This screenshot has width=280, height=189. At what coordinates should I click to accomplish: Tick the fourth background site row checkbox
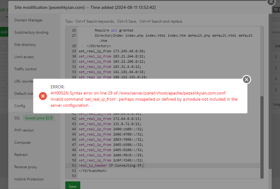pos(3,79)
